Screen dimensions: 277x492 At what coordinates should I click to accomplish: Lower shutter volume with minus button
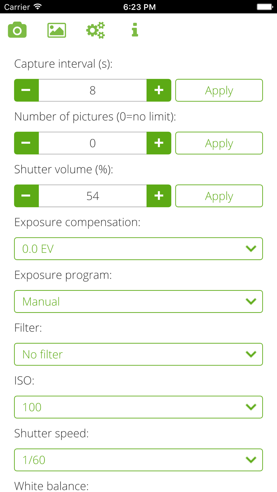(x=27, y=196)
